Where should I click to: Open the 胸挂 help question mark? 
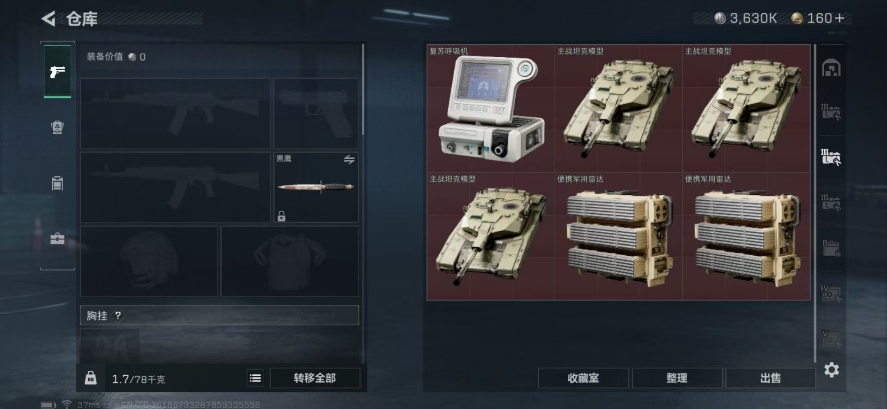coord(118,315)
